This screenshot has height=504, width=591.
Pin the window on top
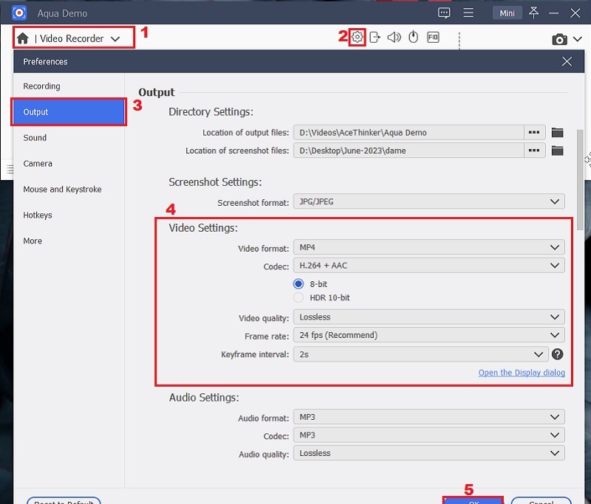533,13
